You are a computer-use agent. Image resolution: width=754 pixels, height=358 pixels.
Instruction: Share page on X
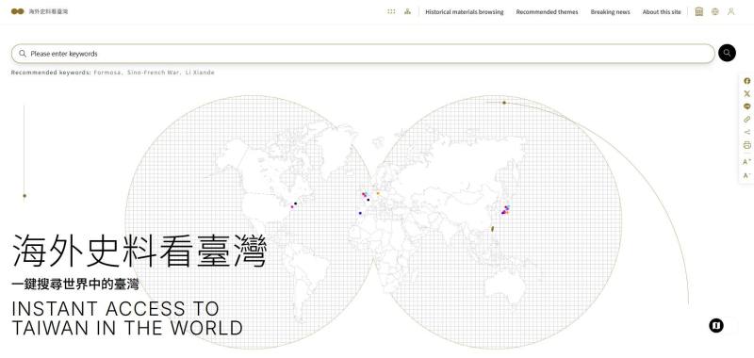[746, 93]
